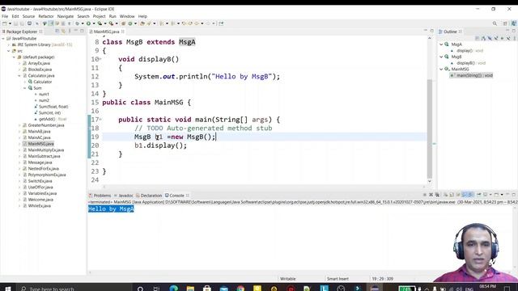Screen dimensions: 518x291
Task: Open Chrome from the taskbar
Action: 240,289
